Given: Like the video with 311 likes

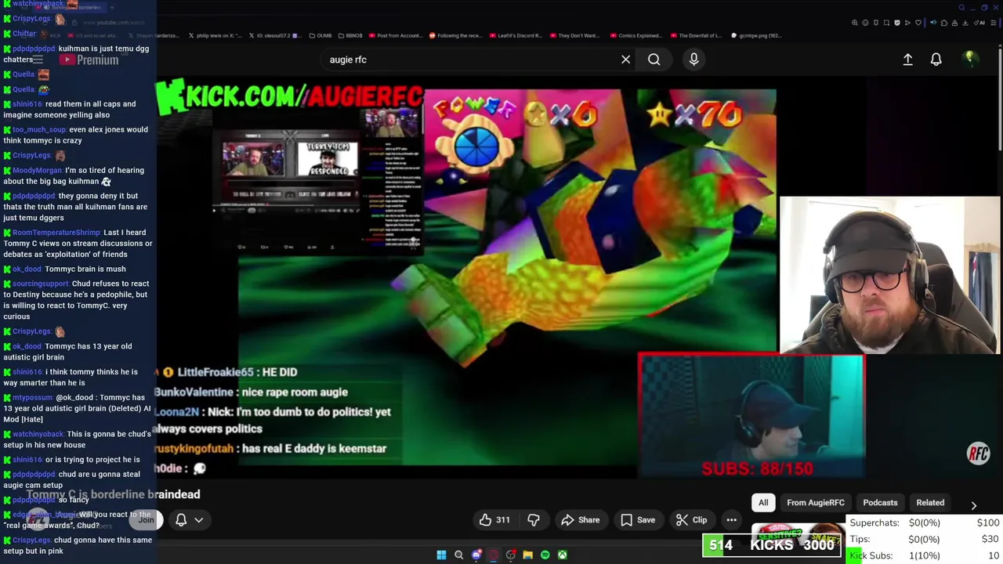Looking at the screenshot, I should 494,520.
